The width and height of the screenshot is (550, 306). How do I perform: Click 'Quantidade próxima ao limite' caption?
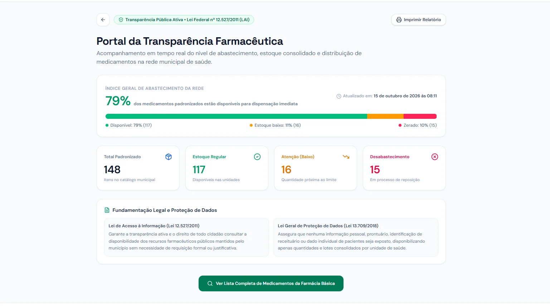[x=309, y=180]
